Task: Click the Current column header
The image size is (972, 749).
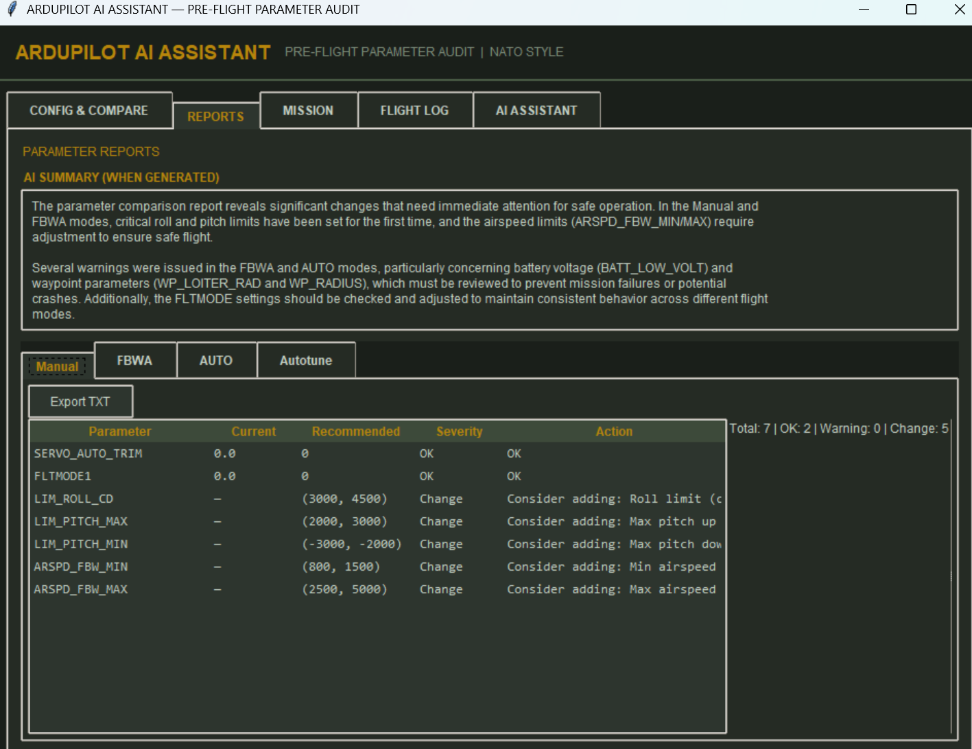Action: [x=254, y=431]
